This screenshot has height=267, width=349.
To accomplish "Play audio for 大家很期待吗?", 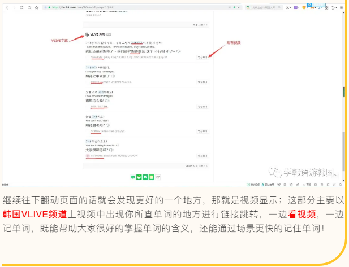I will pyautogui.click(x=111, y=150).
